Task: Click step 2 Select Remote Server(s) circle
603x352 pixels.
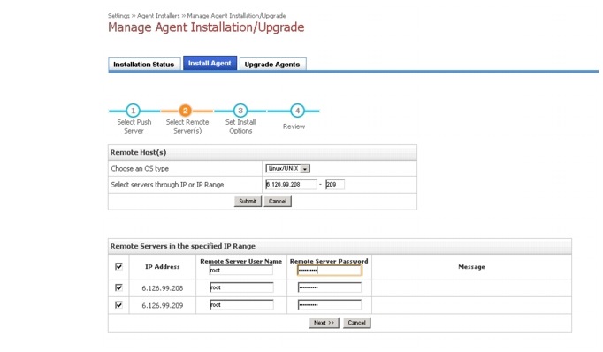Action: (x=186, y=111)
